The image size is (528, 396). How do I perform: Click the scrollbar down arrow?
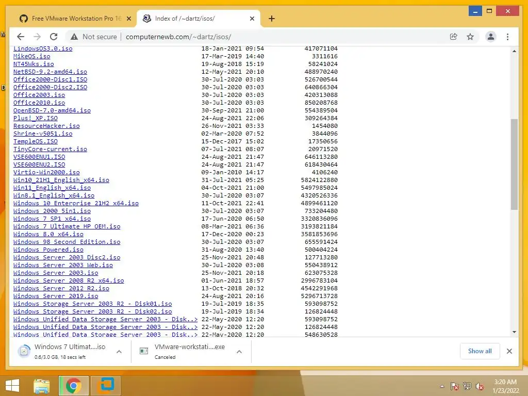514,332
